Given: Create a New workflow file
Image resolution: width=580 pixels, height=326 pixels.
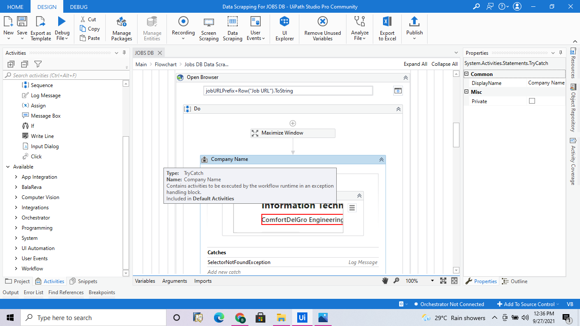Looking at the screenshot, I should 8,28.
